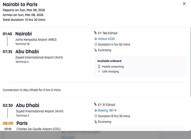The image size is (191, 139).
Task: Click the Etihad logo beside EY 766
Action: [95, 33]
